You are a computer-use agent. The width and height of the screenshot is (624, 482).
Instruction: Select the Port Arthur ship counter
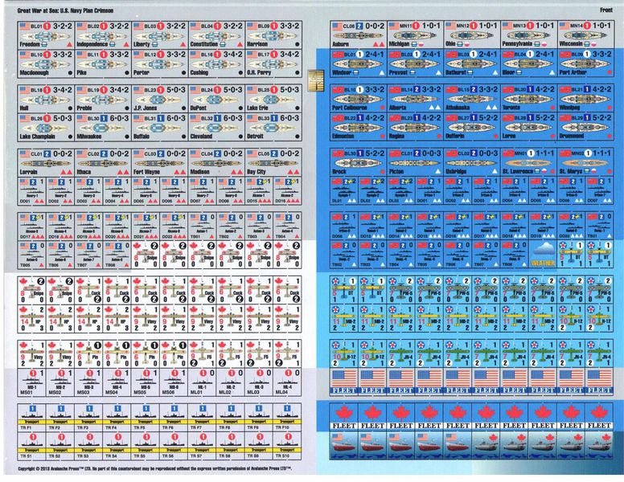pos(585,63)
